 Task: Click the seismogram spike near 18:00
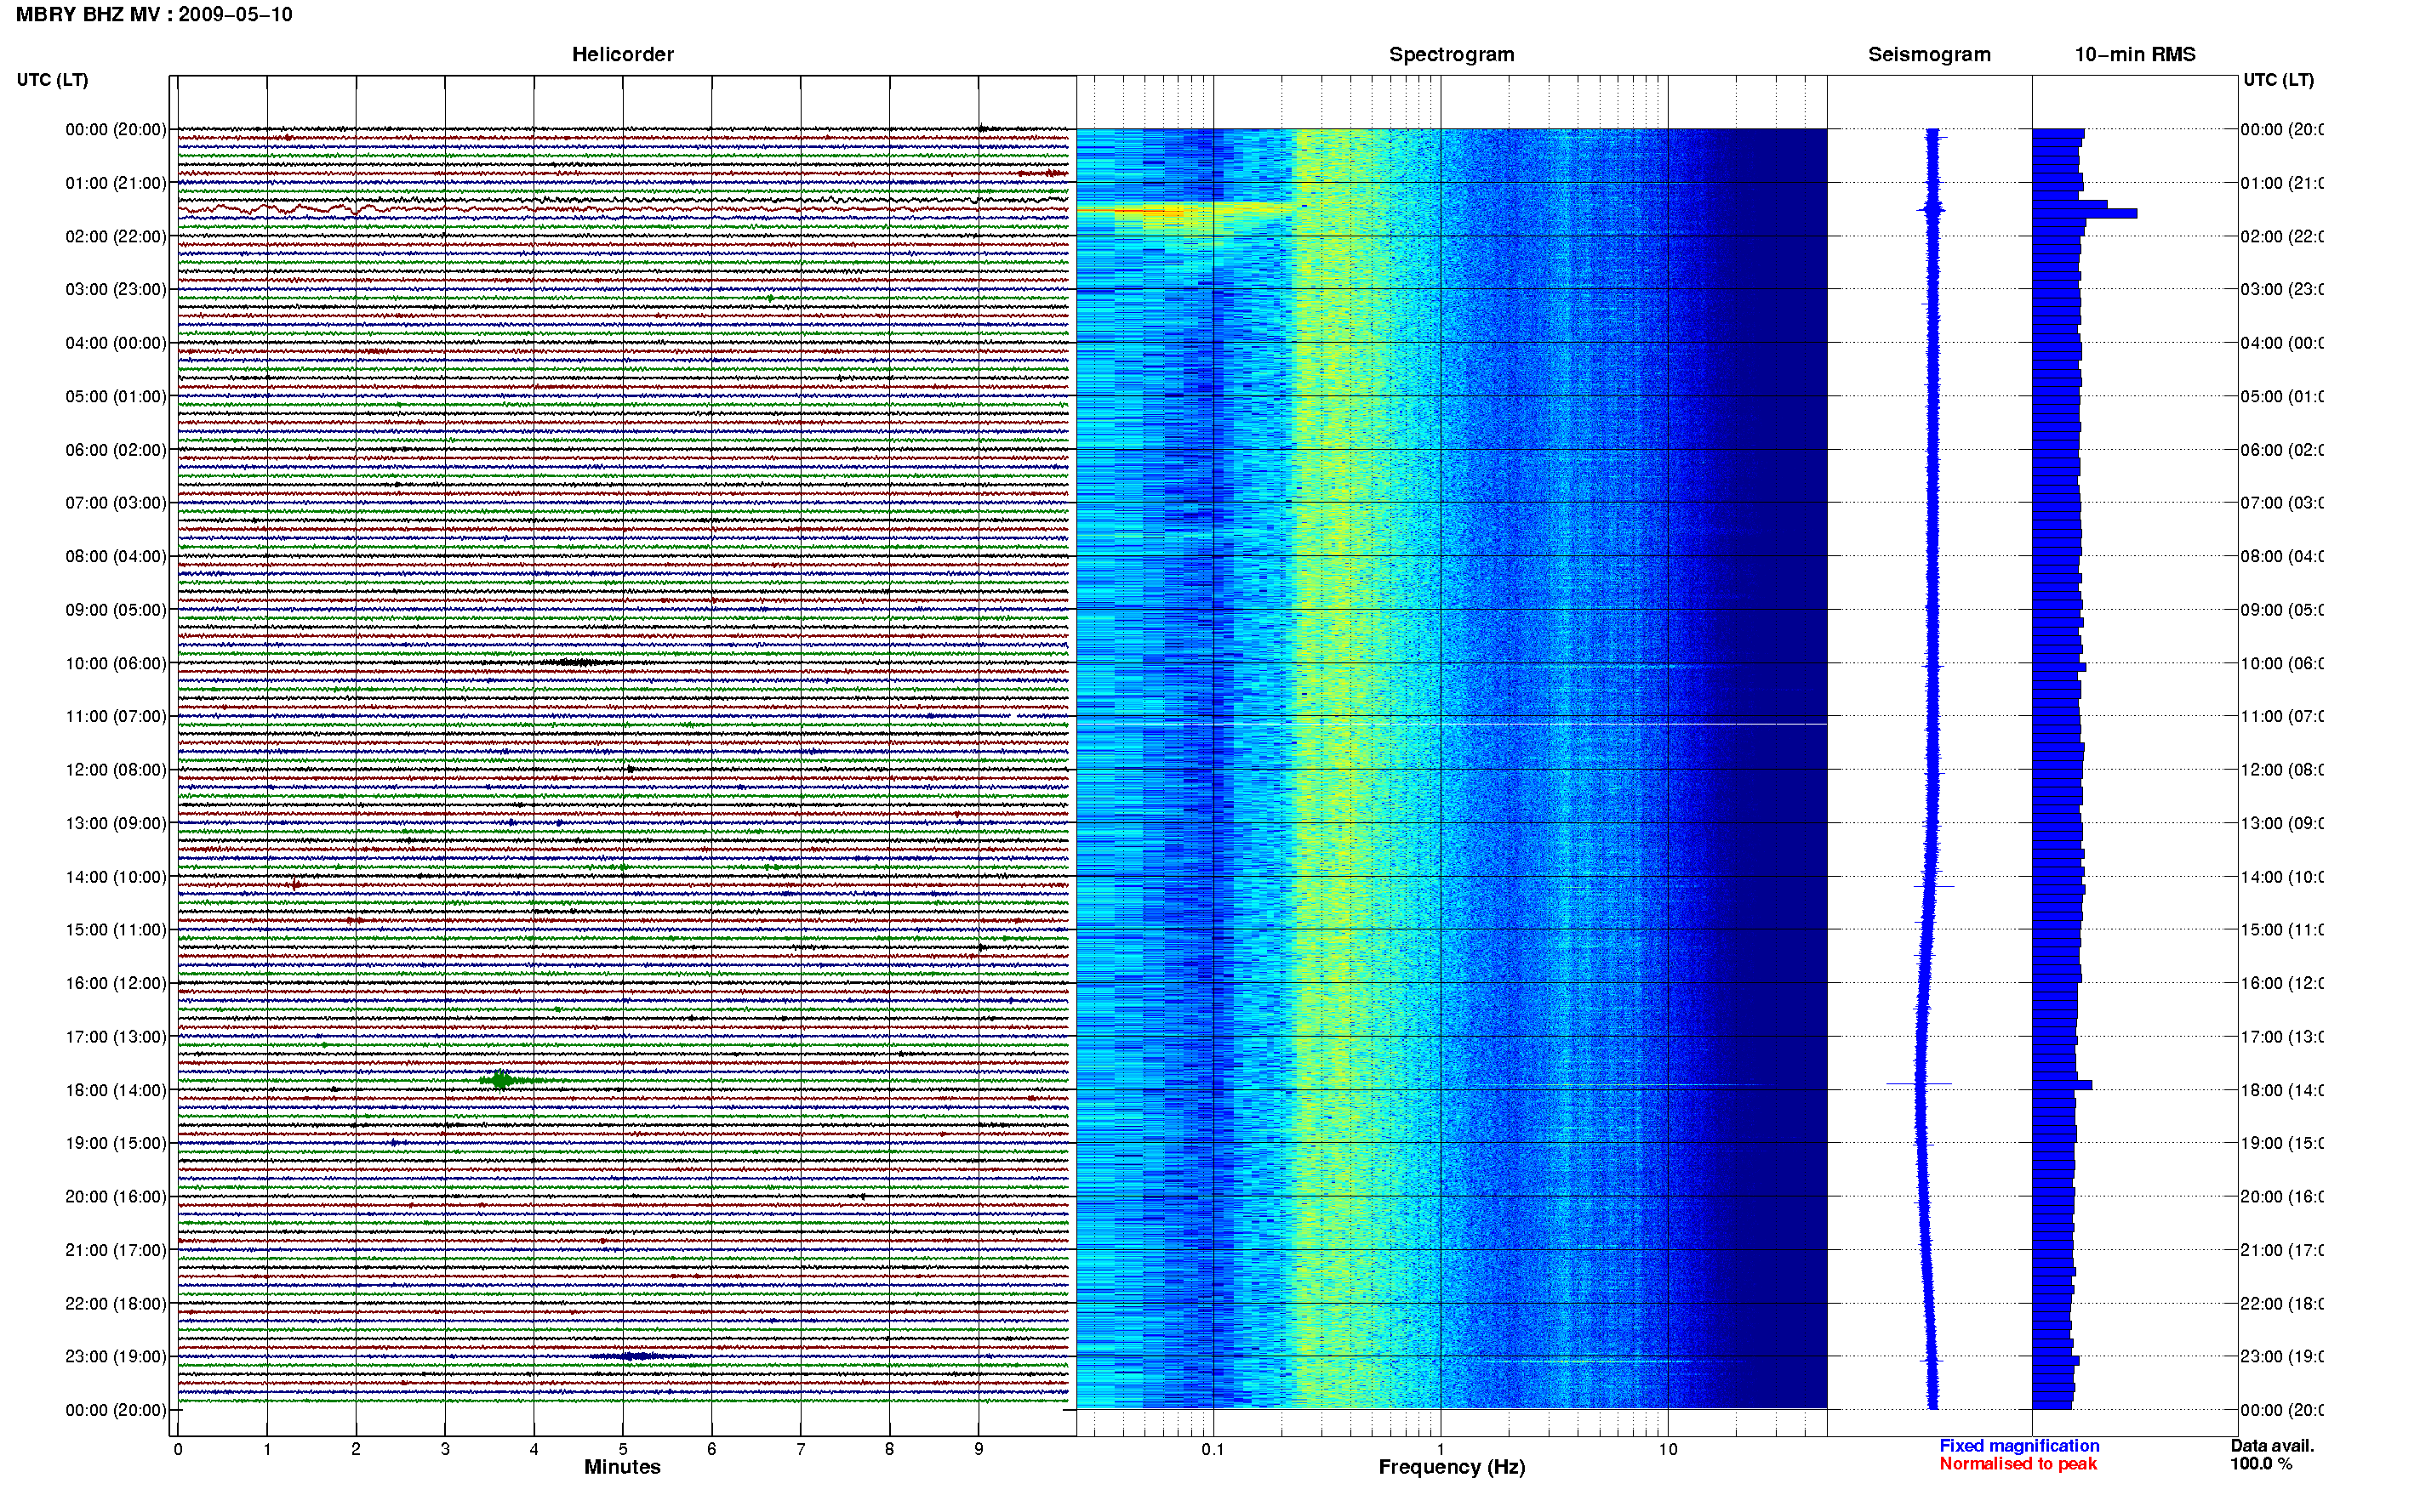1919,1084
